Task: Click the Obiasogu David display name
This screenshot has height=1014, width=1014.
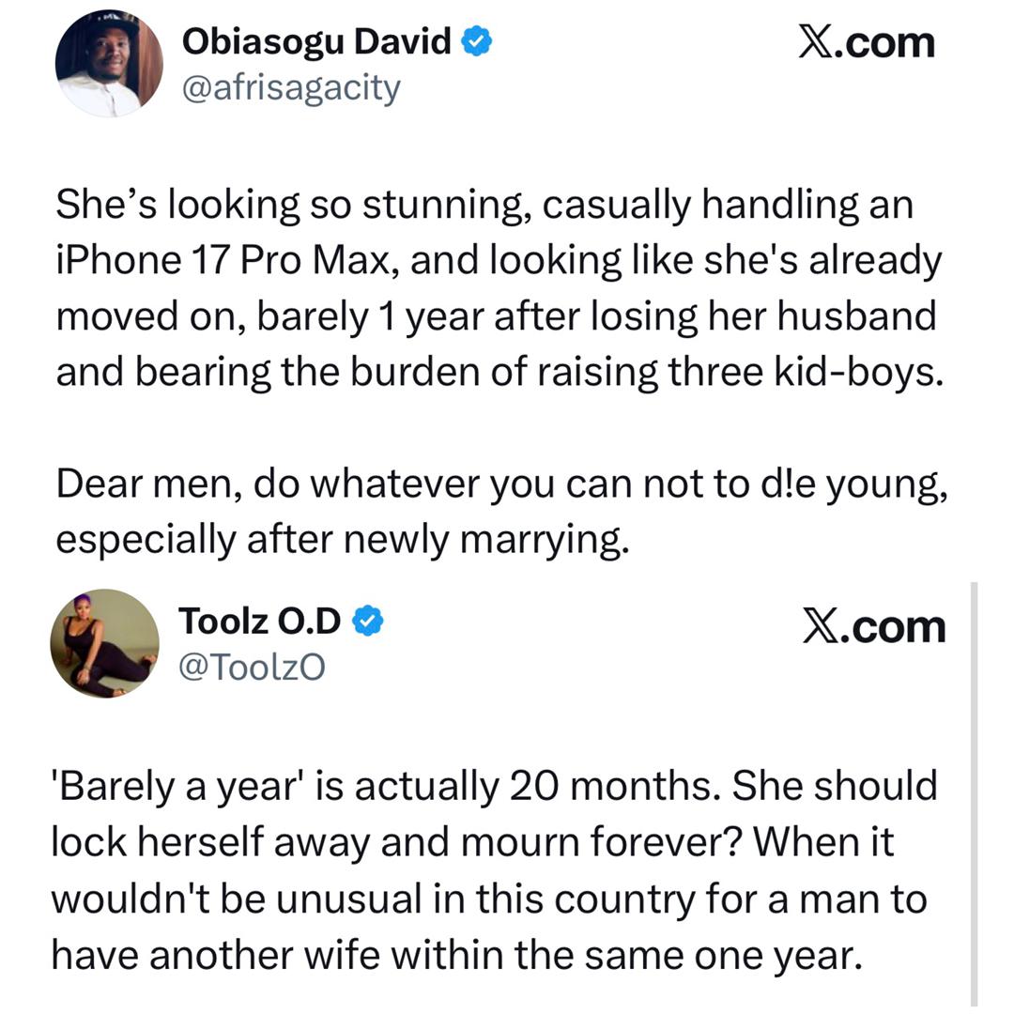Action: coord(315,42)
